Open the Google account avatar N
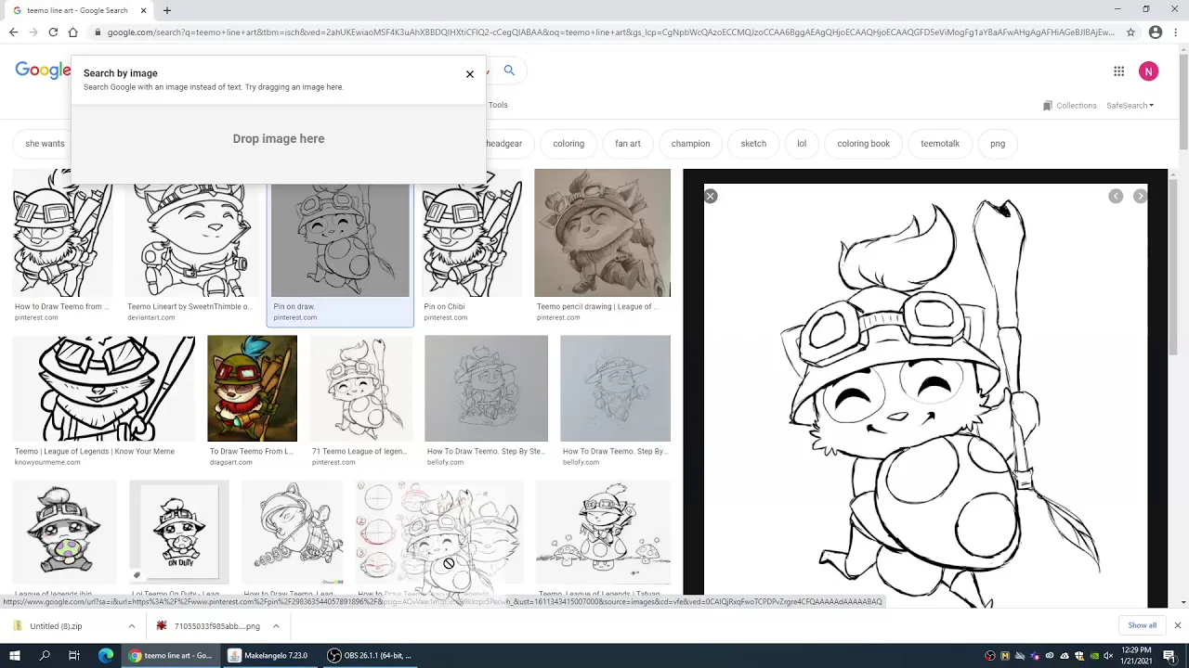This screenshot has width=1189, height=668. [x=1149, y=71]
